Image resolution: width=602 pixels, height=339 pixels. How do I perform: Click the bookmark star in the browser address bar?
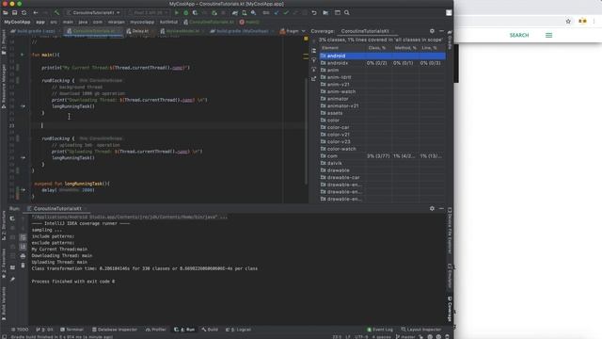click(568, 22)
